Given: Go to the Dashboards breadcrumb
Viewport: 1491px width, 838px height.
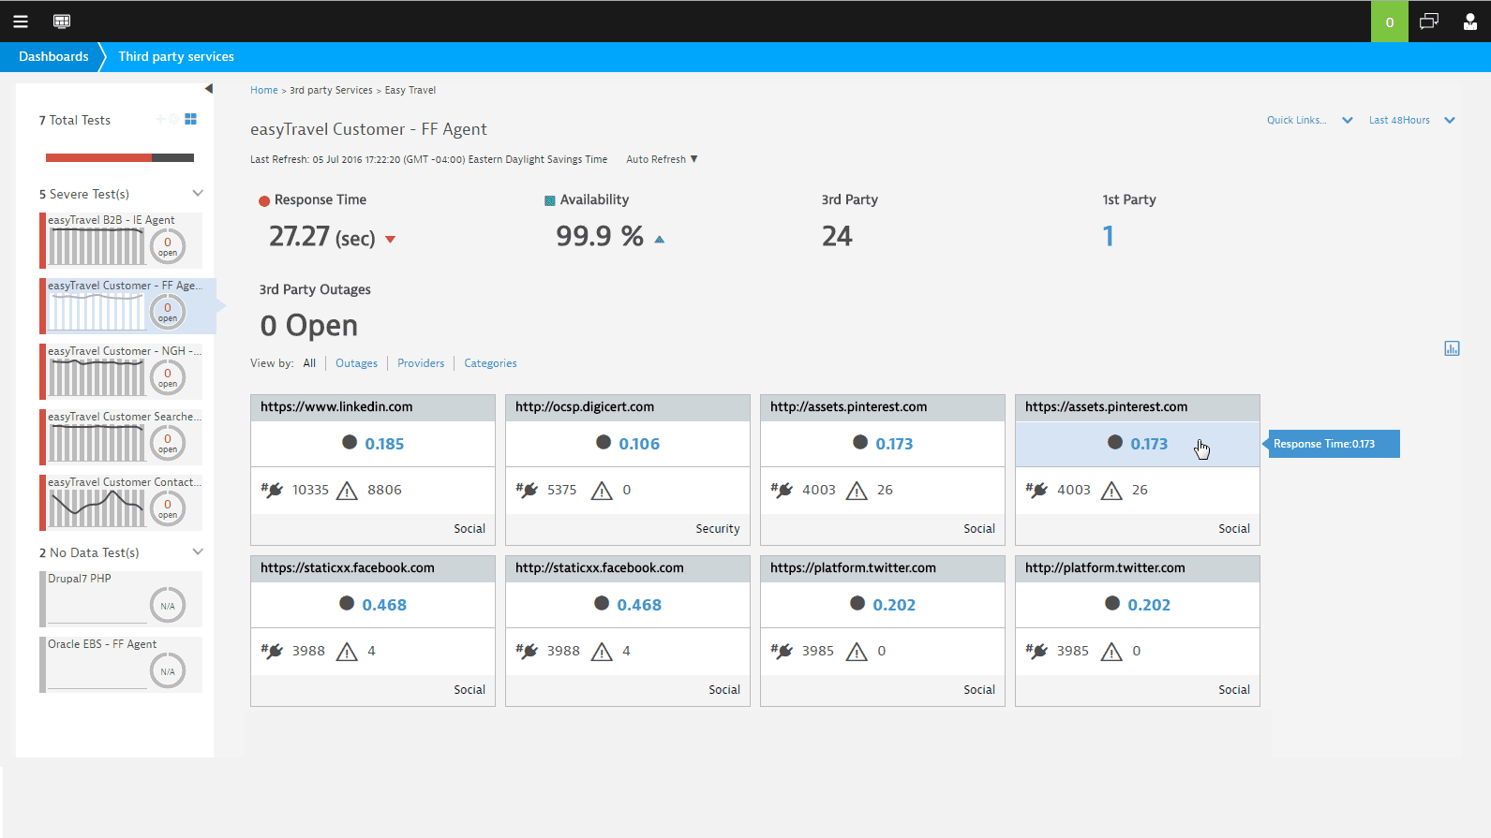Looking at the screenshot, I should pos(53,56).
